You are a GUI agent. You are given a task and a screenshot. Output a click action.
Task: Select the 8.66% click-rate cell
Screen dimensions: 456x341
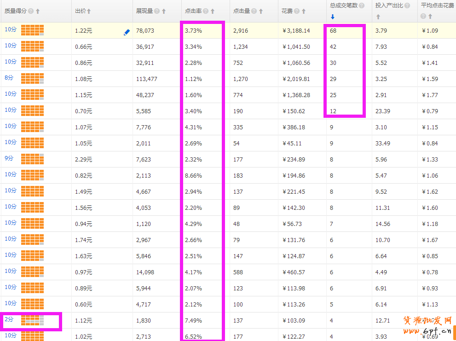coord(193,176)
